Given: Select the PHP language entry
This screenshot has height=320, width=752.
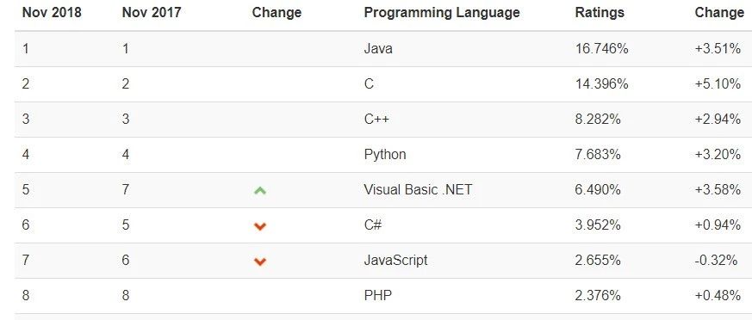Looking at the screenshot, I should [x=378, y=295].
